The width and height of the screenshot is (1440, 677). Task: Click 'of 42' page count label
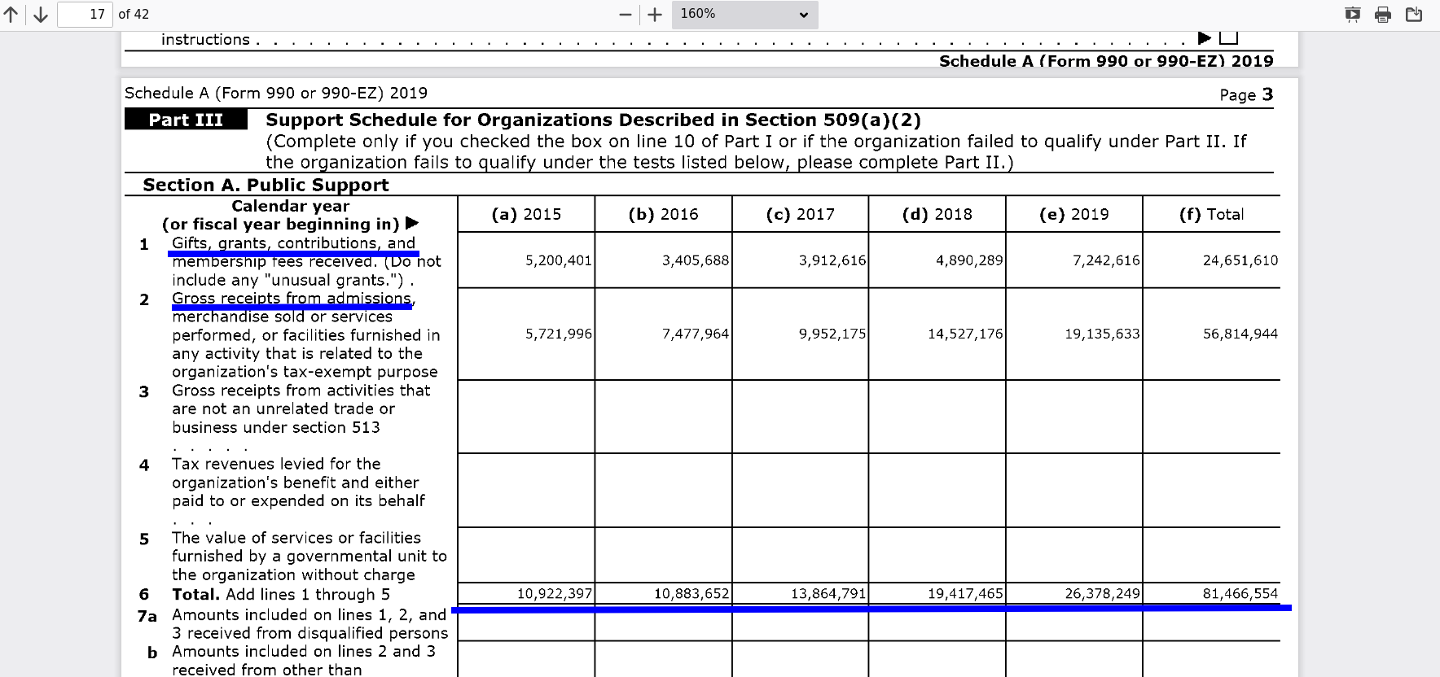pyautogui.click(x=134, y=14)
